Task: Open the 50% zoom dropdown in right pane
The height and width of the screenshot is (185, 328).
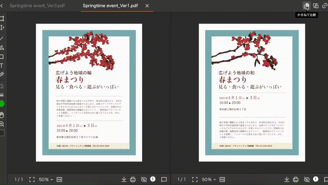Action: [209, 180]
